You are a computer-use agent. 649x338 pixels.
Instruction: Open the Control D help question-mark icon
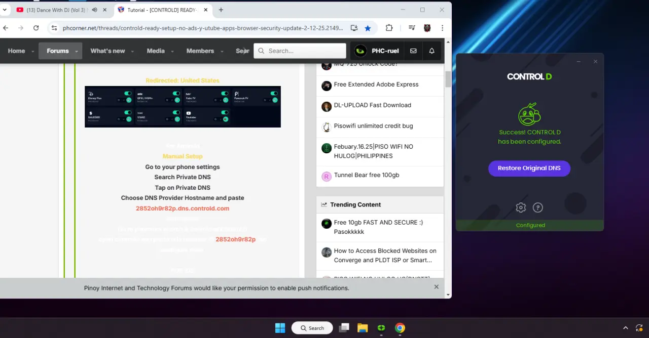click(x=538, y=207)
